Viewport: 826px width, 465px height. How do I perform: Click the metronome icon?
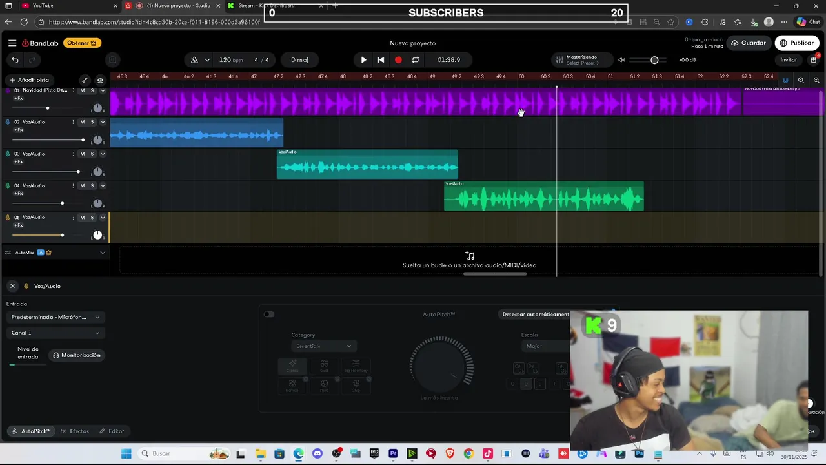[x=194, y=60]
